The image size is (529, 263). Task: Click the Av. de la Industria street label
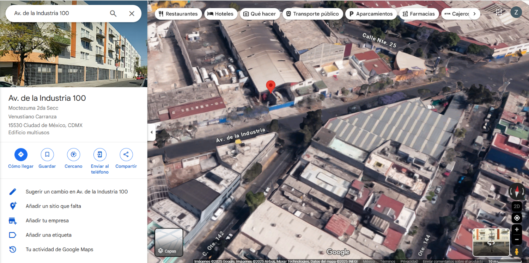241,136
